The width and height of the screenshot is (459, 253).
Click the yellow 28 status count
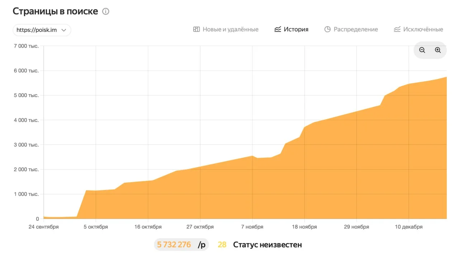[x=222, y=245]
